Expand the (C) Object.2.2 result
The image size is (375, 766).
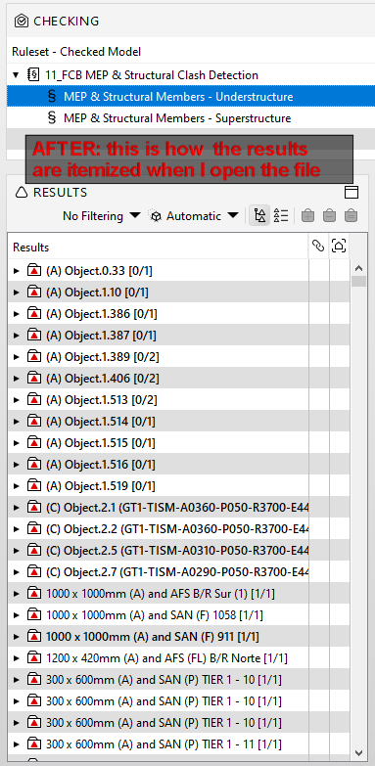point(17,529)
